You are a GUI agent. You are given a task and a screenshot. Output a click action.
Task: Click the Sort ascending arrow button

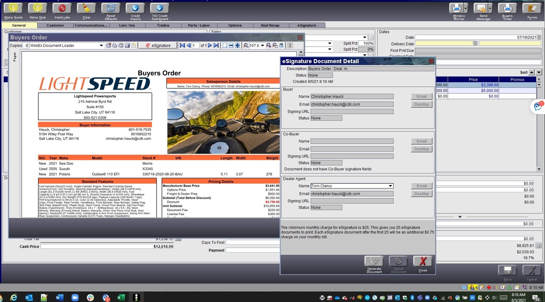click(x=532, y=72)
